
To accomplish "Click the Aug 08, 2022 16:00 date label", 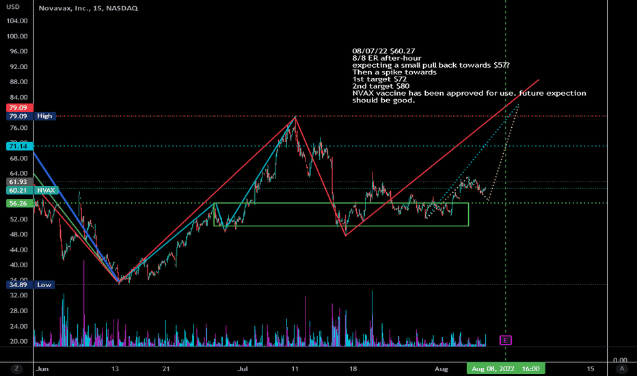I will [506, 368].
